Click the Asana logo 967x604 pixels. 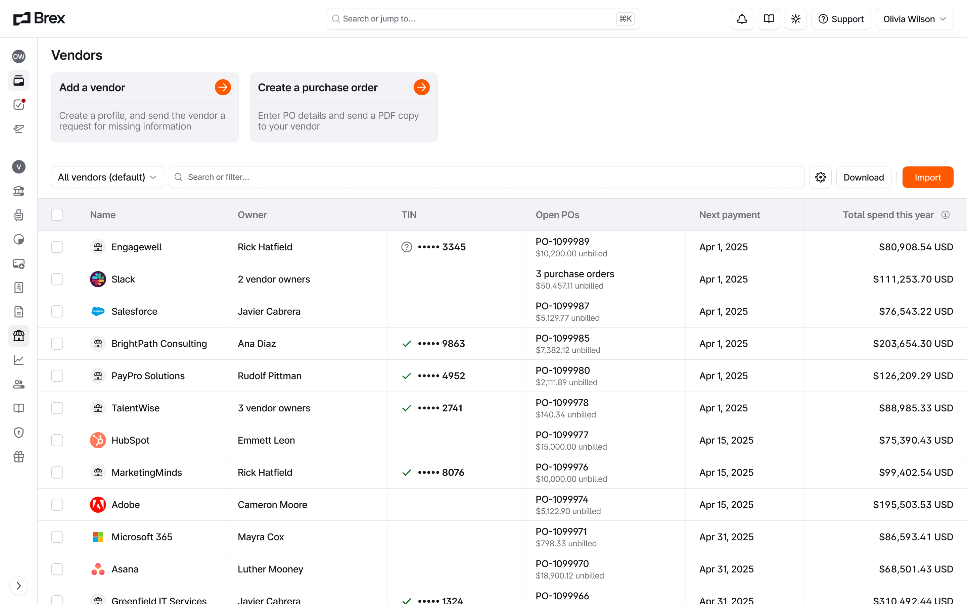98,569
